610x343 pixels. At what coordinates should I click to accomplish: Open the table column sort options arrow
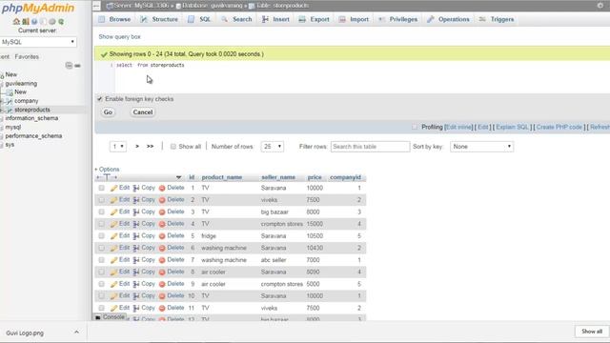(x=178, y=178)
